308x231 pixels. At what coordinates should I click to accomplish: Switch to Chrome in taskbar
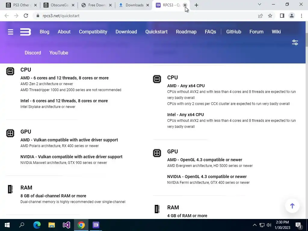pos(81,225)
